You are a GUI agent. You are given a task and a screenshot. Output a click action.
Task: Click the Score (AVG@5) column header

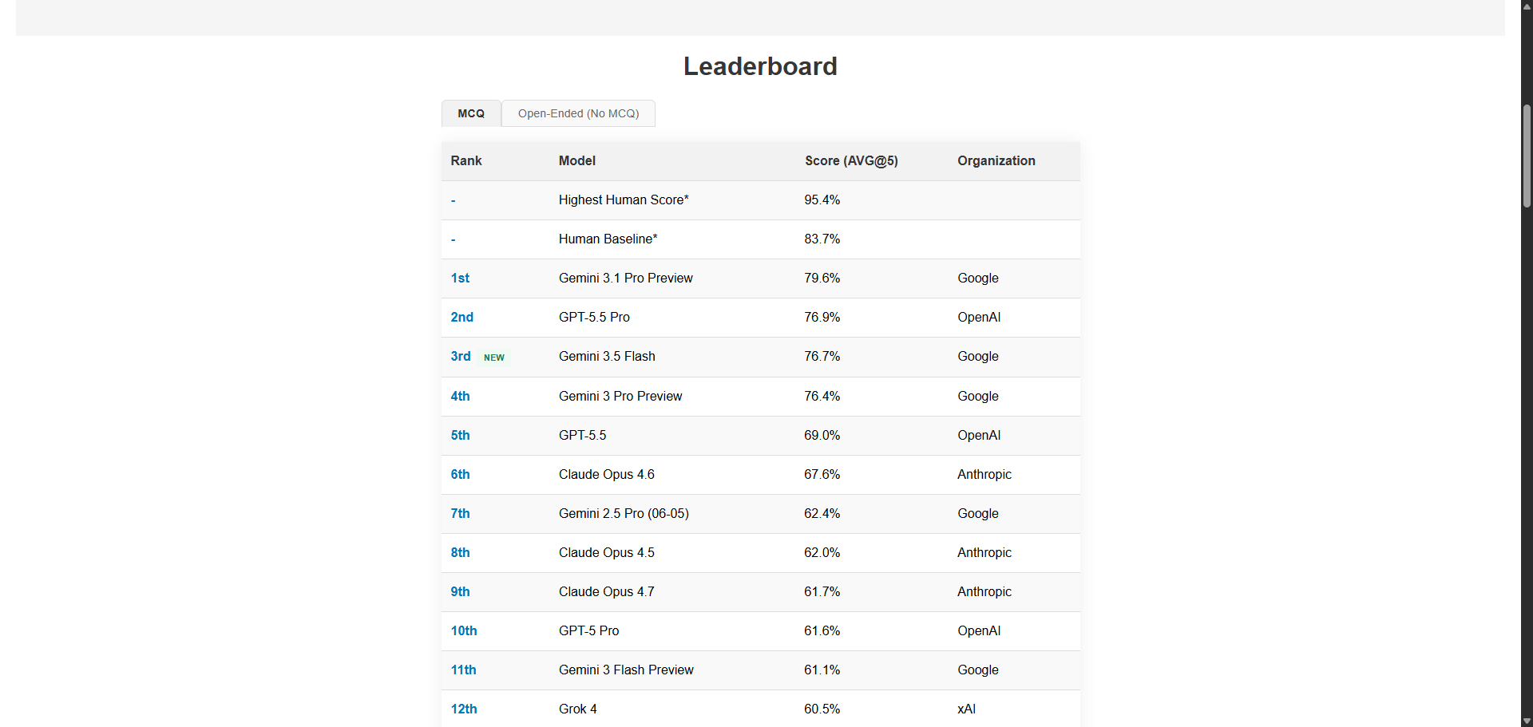851,160
